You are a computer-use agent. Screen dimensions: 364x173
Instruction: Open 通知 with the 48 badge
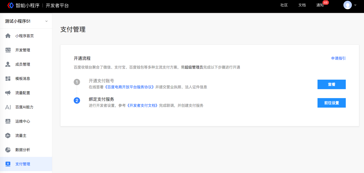(320, 5)
